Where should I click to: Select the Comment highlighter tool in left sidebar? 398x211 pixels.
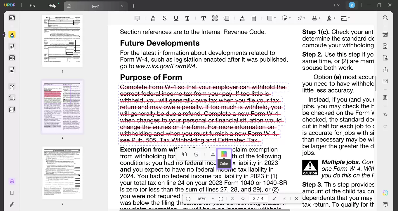(12, 35)
